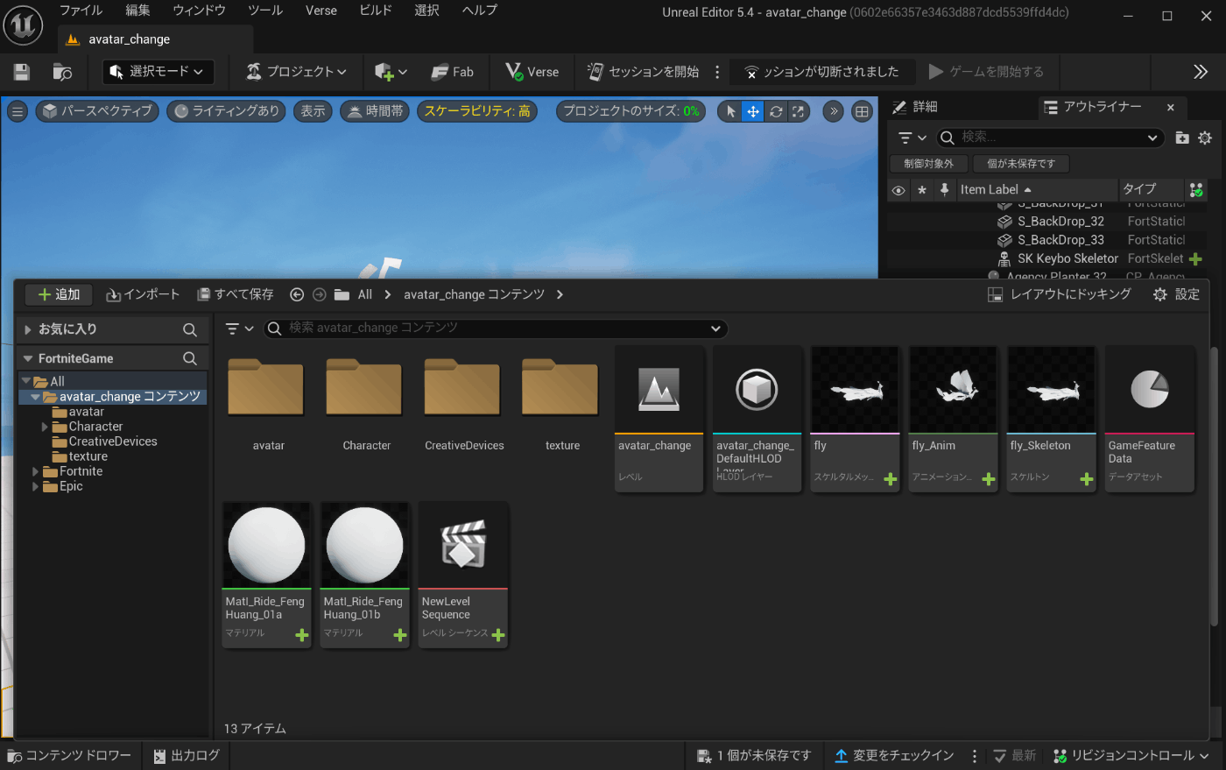
Task: Open the ファイル menu
Action: [x=81, y=11]
